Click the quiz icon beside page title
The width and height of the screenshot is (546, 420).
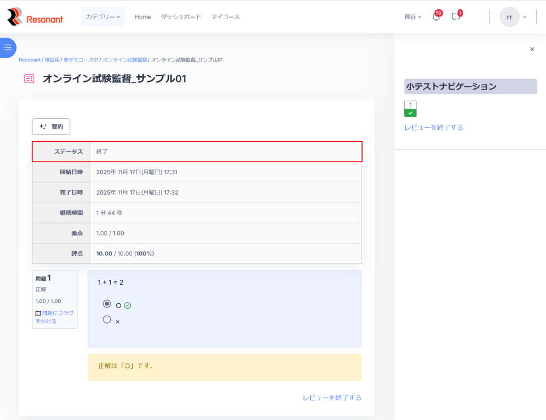[x=29, y=79]
